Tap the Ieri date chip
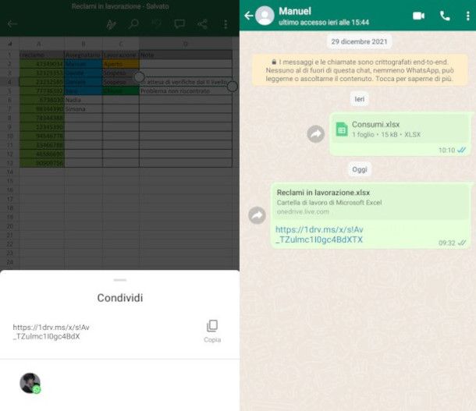 click(x=360, y=99)
